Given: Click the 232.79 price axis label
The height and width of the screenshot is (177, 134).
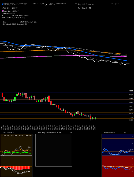Looking at the screenshot, I should tap(131, 110).
